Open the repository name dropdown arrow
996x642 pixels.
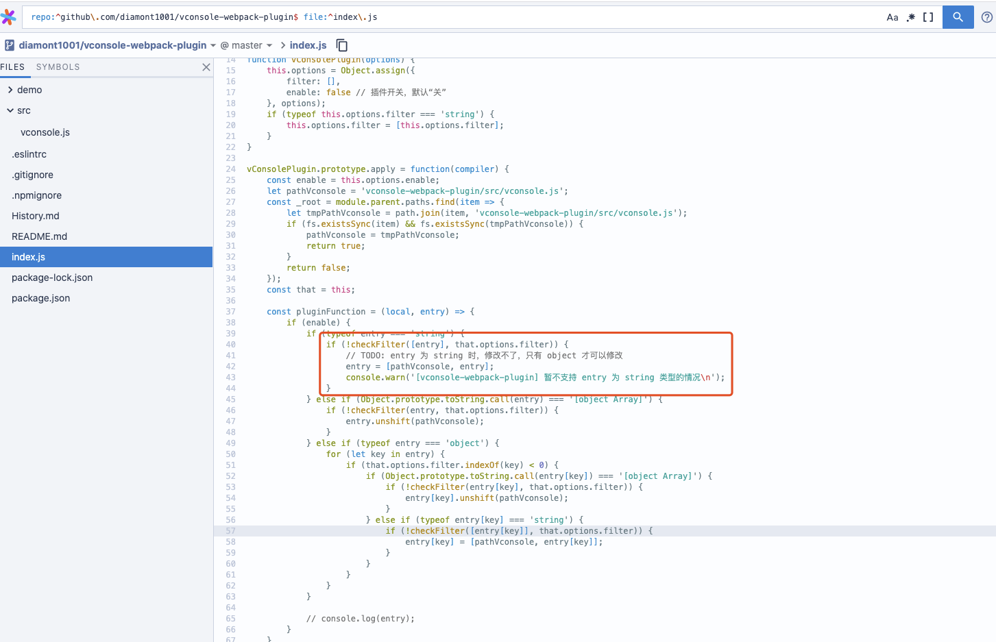click(213, 46)
